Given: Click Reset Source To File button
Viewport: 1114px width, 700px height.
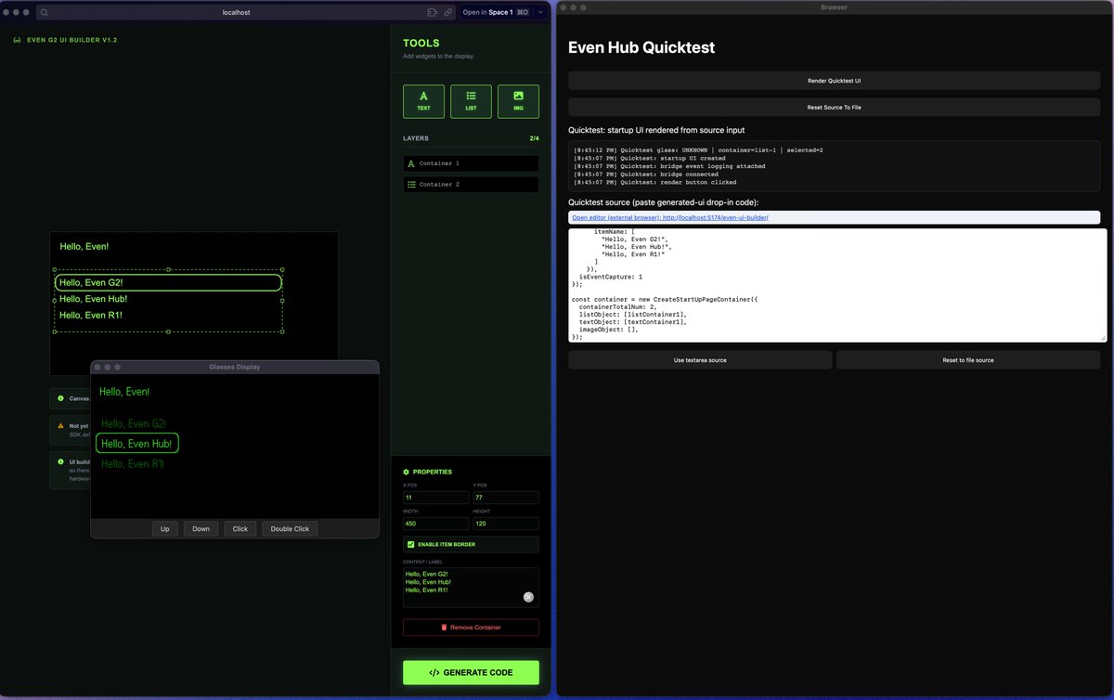Looking at the screenshot, I should coord(834,107).
